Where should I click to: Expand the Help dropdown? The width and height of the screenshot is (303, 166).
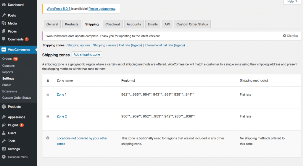[x=292, y=1]
